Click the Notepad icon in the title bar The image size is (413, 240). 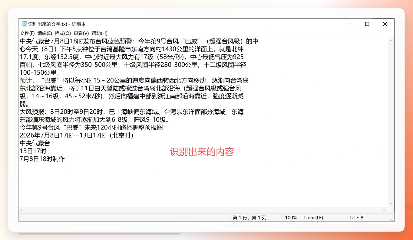pos(24,24)
